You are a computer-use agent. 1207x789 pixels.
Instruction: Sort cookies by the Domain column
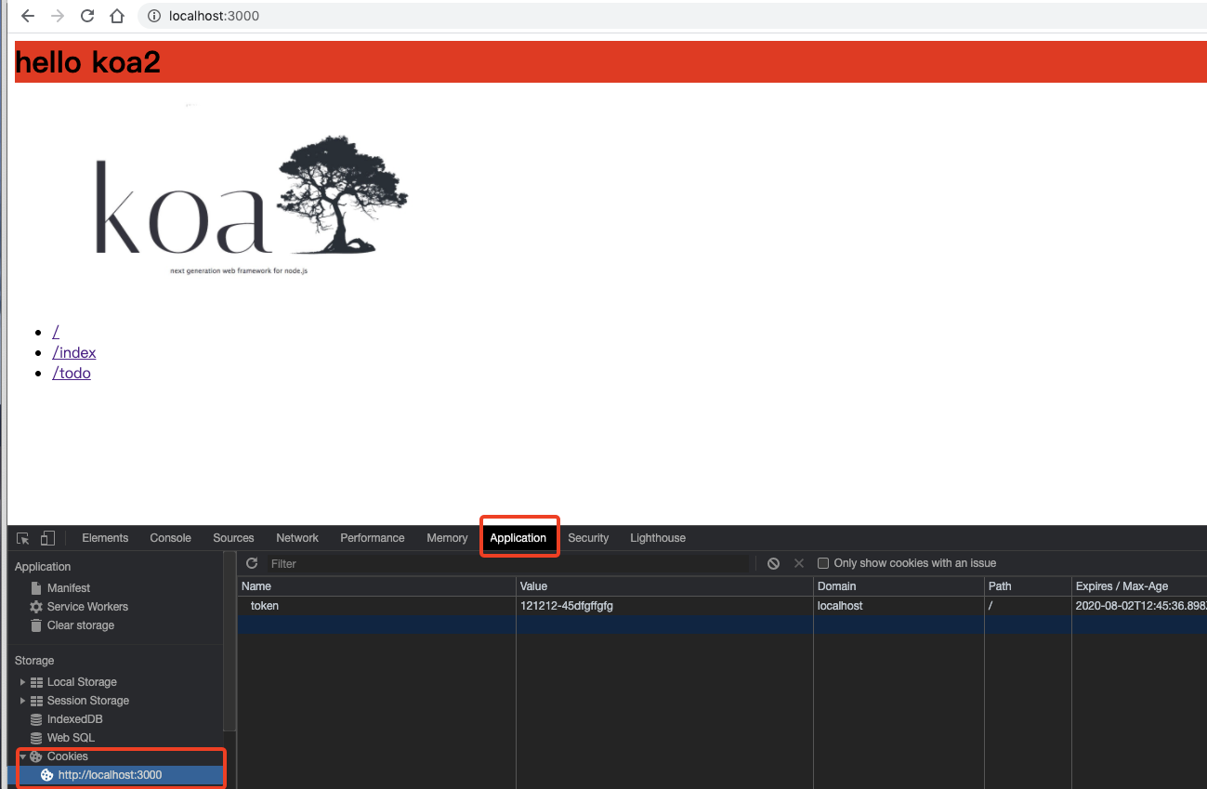[899, 586]
